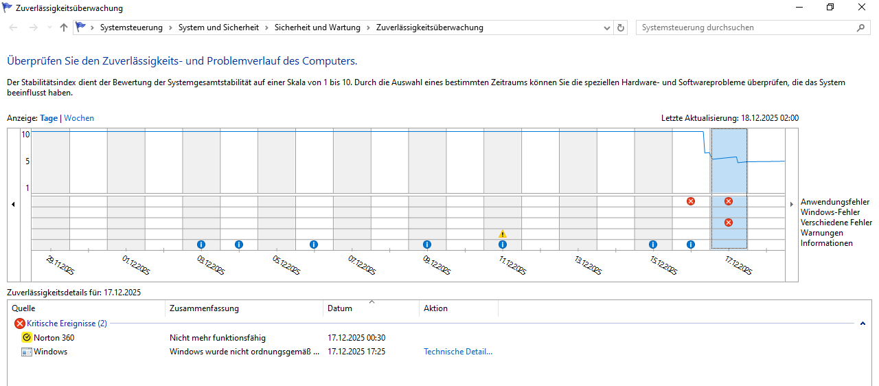
Task: Open the Systemsteuerung breadcrumb
Action: pos(131,27)
